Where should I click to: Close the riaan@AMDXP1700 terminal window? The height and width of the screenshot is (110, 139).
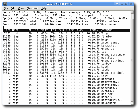(131, 4)
